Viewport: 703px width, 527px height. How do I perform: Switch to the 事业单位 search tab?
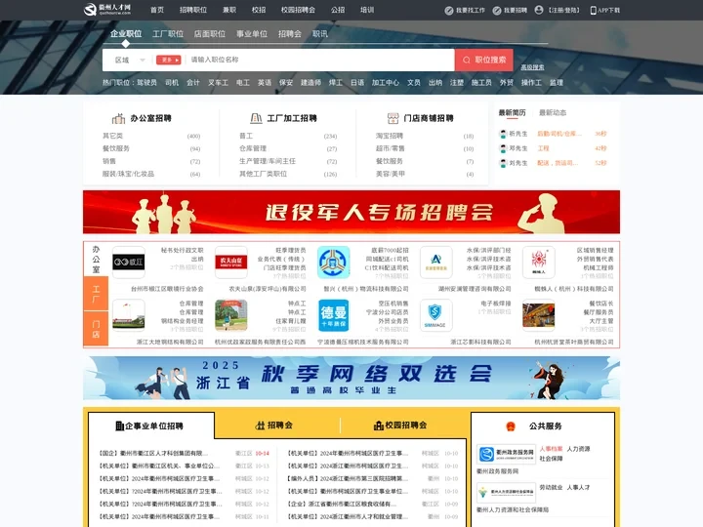point(252,33)
